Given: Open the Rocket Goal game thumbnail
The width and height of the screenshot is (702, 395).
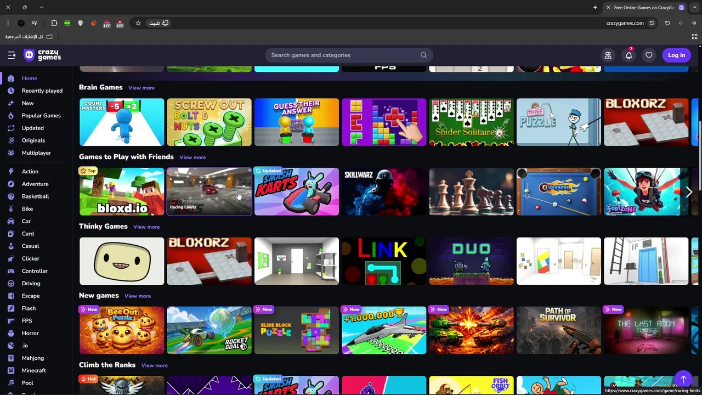Looking at the screenshot, I should pyautogui.click(x=209, y=330).
